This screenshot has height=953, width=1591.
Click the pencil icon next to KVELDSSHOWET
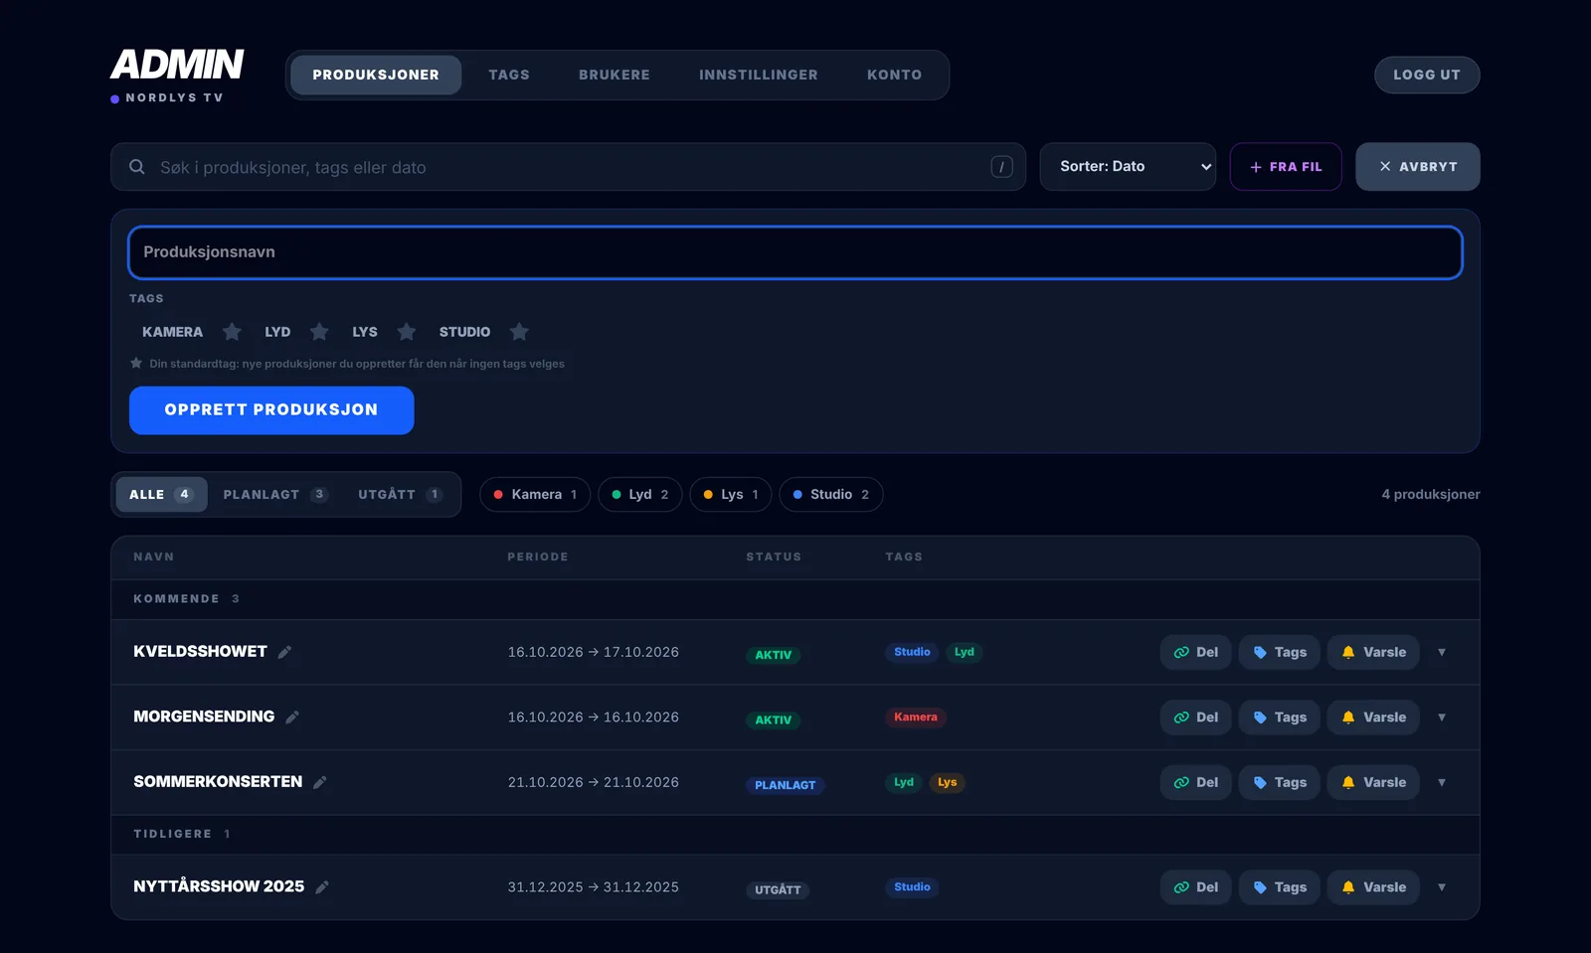(284, 653)
